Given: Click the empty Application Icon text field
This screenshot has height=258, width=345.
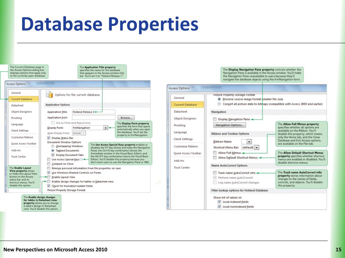Looking at the screenshot, I should [94, 118].
